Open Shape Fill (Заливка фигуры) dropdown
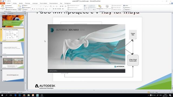173x97 pixels. [117, 5]
